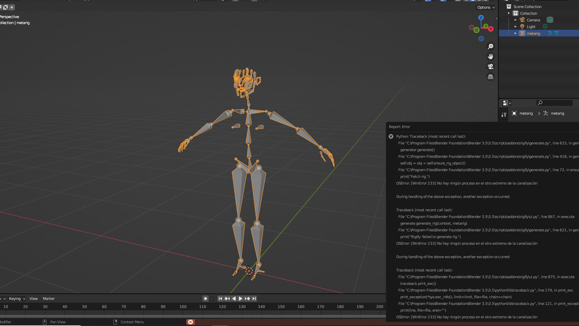Click the camera view icon below the pan tool
Viewport: 579px width, 326px height.
tap(490, 66)
